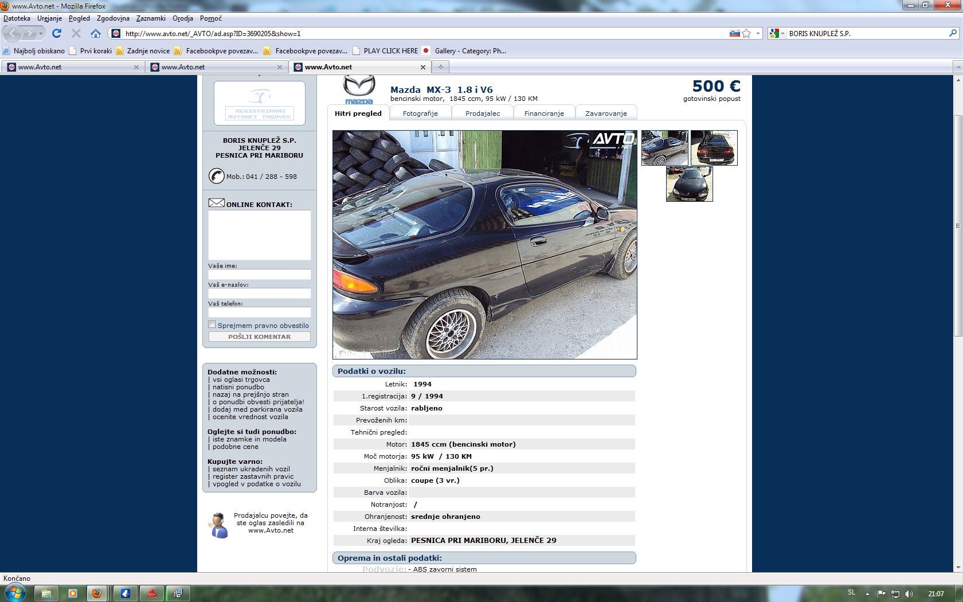Open the Windows Start button
Screen dimensions: 963x602
click(15, 593)
